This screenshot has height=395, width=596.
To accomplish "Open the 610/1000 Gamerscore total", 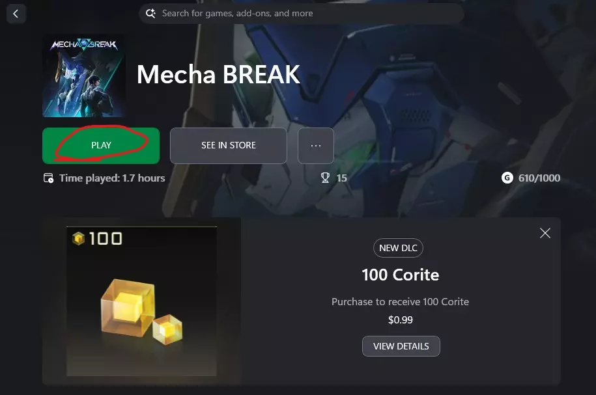I will pos(539,178).
